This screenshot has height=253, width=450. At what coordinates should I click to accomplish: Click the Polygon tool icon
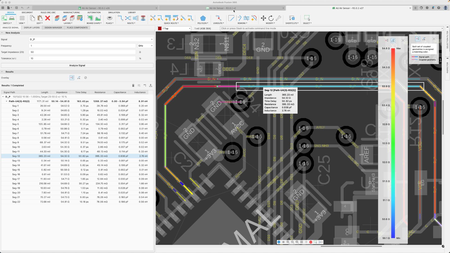(x=203, y=18)
